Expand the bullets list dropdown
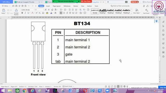Image resolution: width=166 pixels, height=93 pixels. [63, 10]
